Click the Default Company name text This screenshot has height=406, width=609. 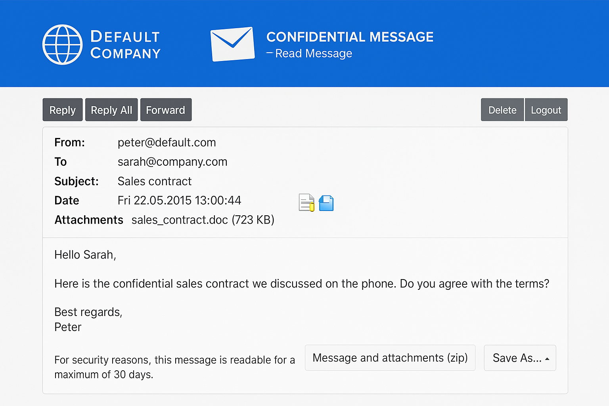click(125, 45)
